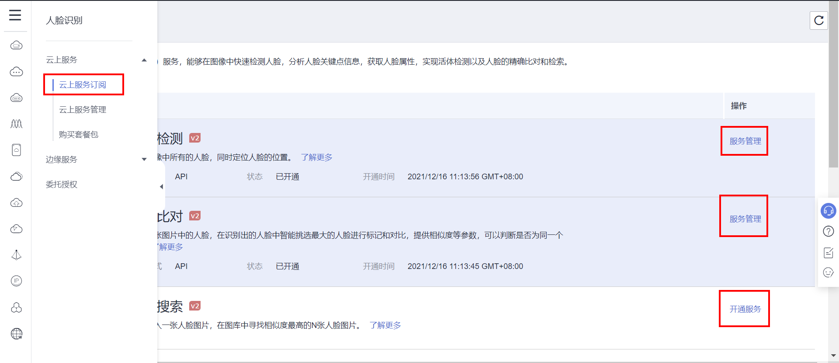The image size is (839, 363).
Task: Click the disk storage sidebar icon
Action: [16, 150]
